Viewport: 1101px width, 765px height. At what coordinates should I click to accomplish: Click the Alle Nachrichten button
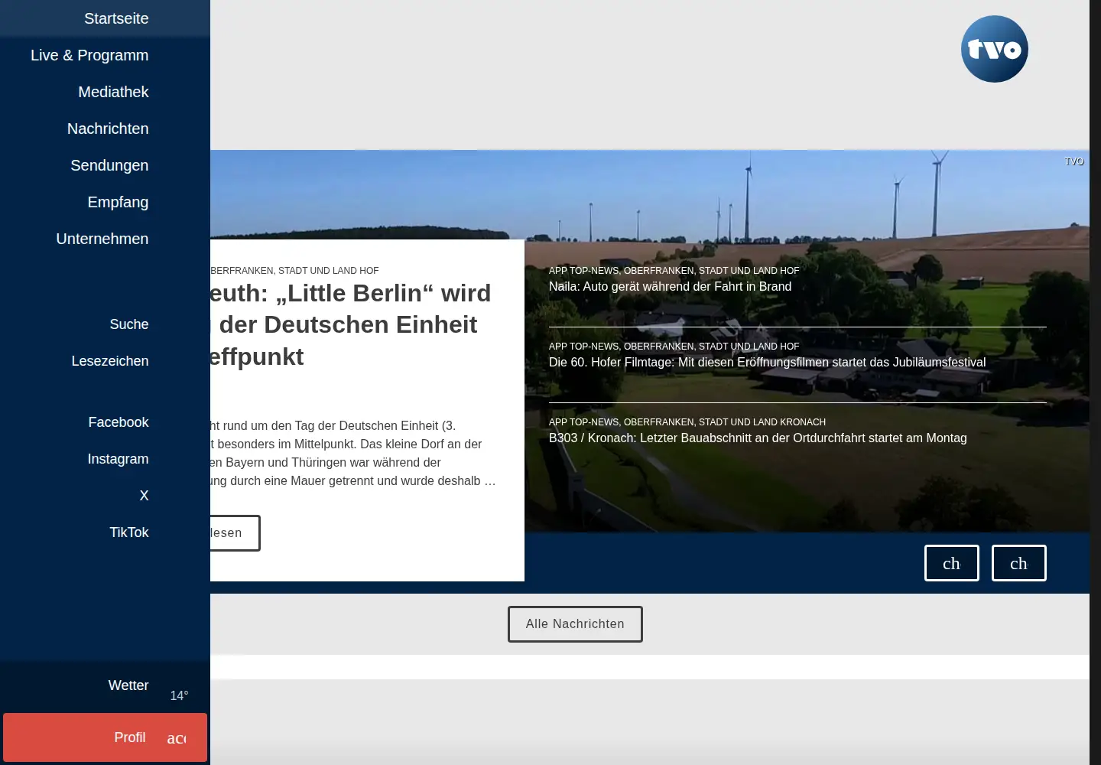[575, 624]
